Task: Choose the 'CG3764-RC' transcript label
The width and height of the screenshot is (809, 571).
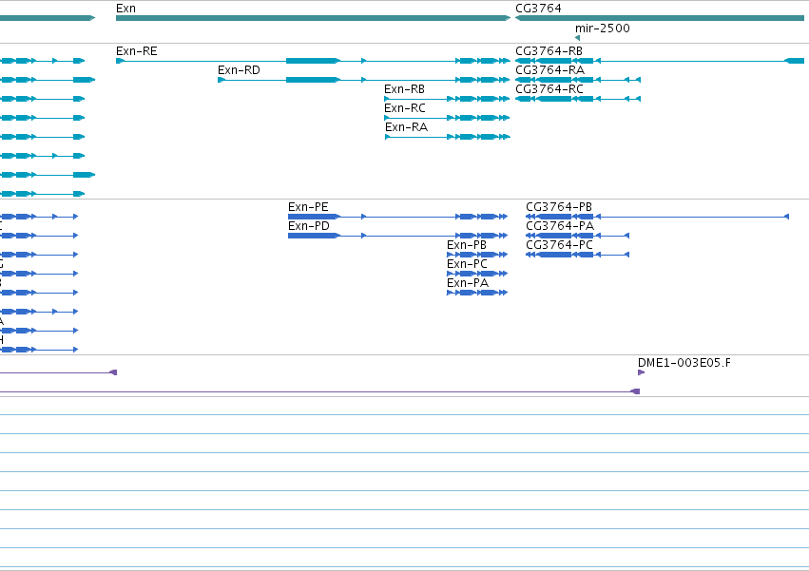Action: (x=549, y=89)
